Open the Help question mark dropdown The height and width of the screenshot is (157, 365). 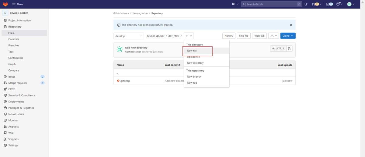point(339,4)
